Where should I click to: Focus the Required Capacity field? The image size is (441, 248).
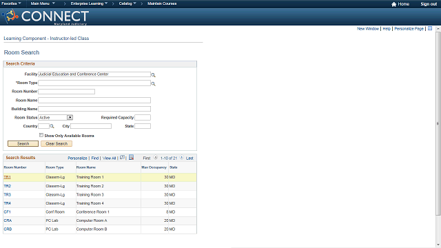[x=143, y=118]
